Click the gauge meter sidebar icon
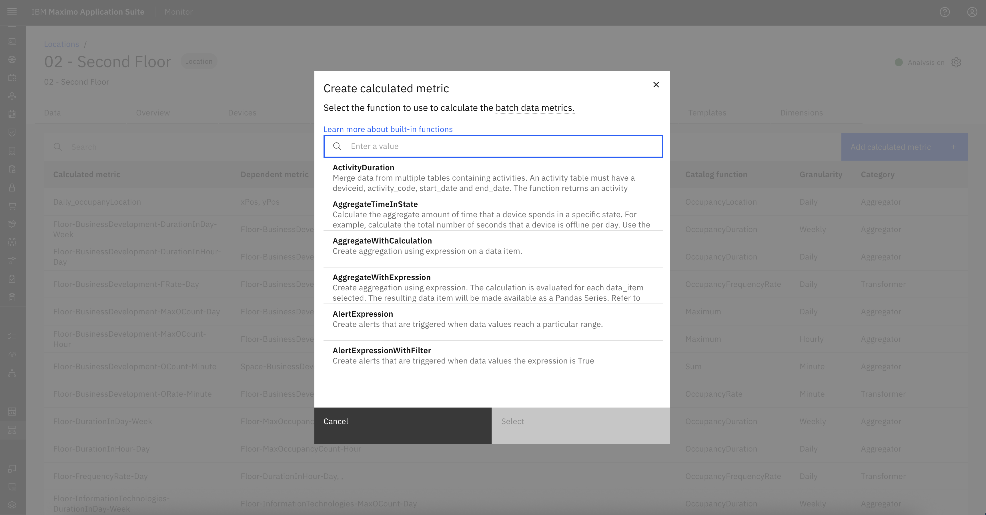The width and height of the screenshot is (986, 515). (12, 354)
